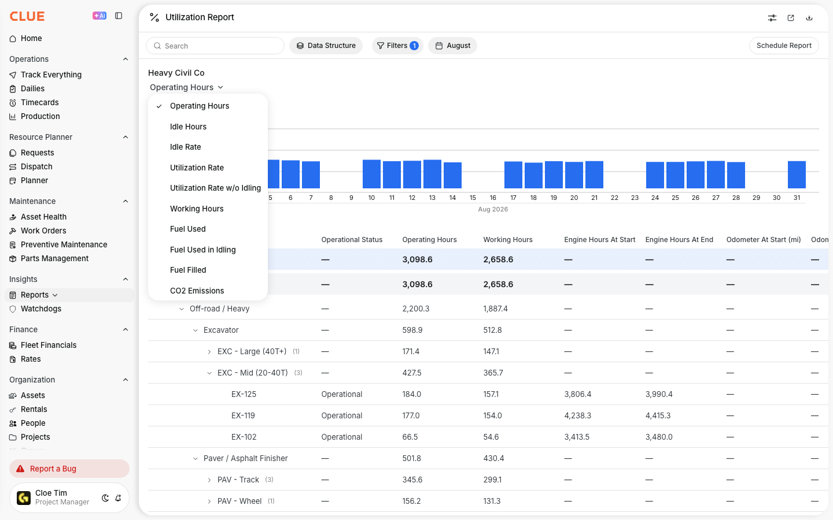Select Utilization Rate from metric menu

(208, 168)
